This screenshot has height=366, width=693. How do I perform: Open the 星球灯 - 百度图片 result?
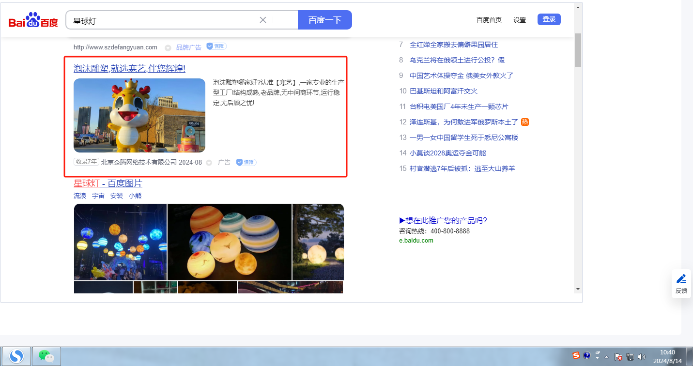coord(108,183)
